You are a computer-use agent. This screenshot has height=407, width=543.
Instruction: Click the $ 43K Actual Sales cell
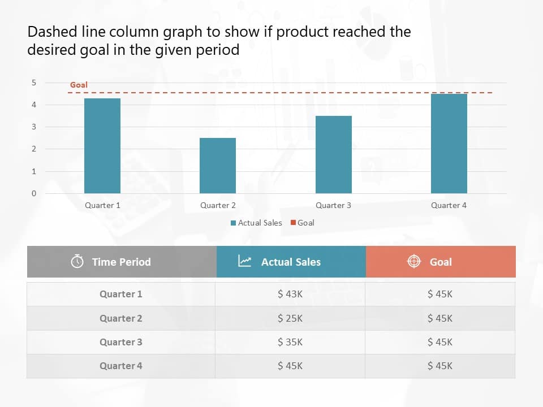(x=290, y=294)
